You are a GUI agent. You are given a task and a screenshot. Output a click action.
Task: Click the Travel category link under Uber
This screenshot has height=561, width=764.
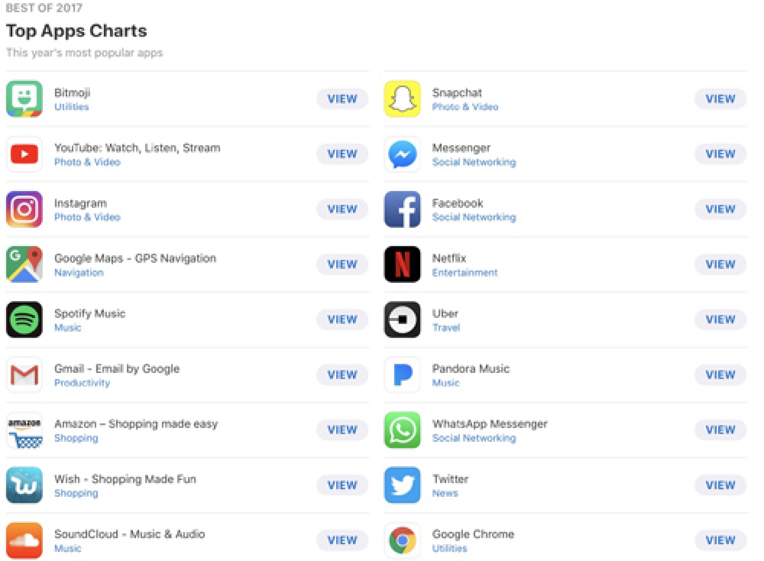pyautogui.click(x=446, y=328)
